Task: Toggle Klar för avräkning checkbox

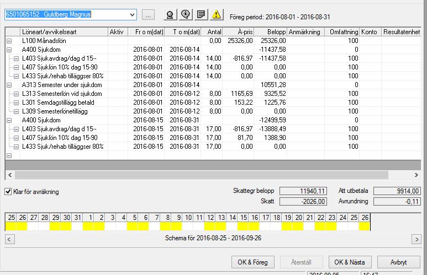Action: 8,192
